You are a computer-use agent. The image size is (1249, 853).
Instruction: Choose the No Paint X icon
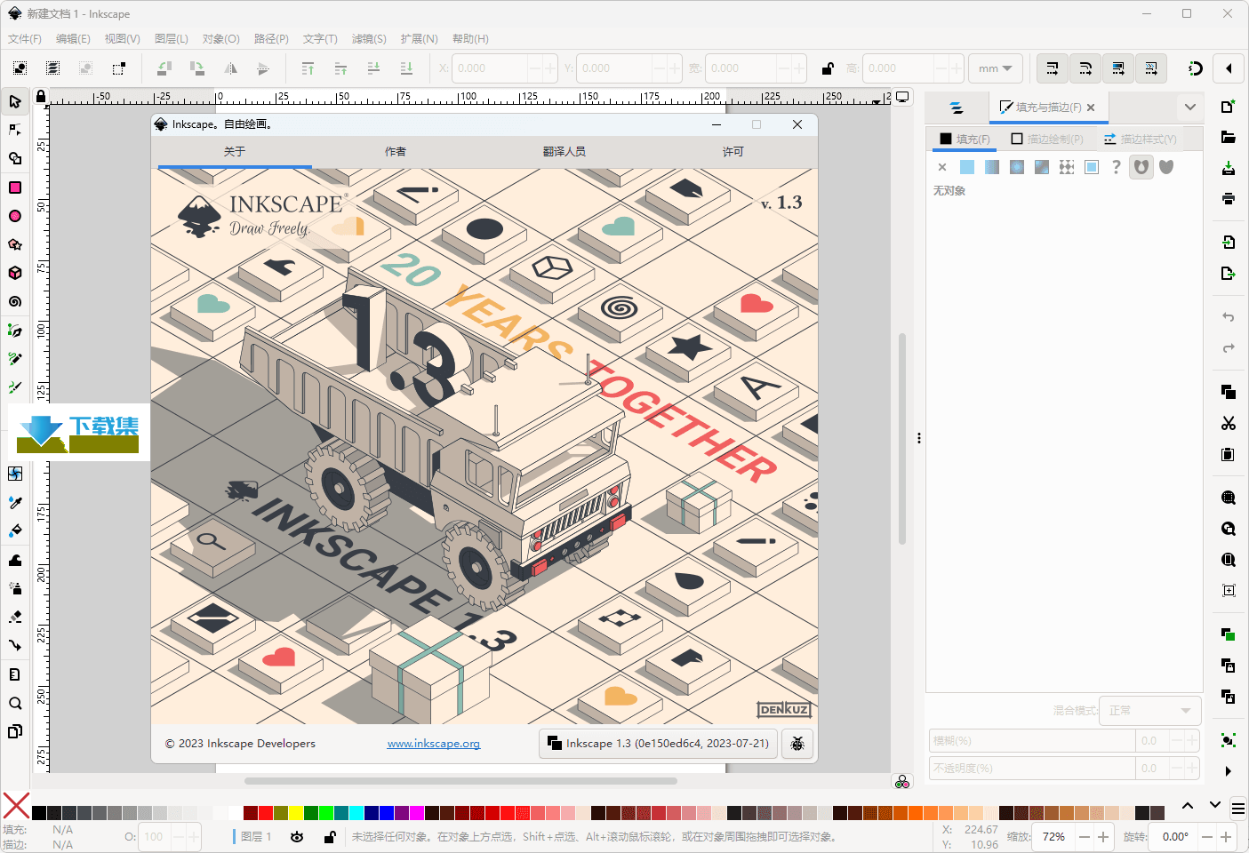(942, 167)
